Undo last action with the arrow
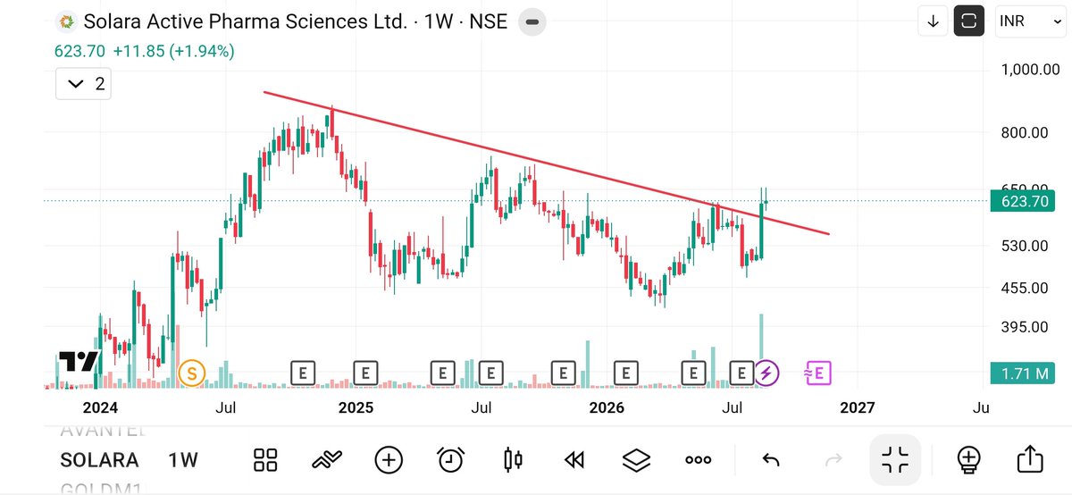 point(771,460)
